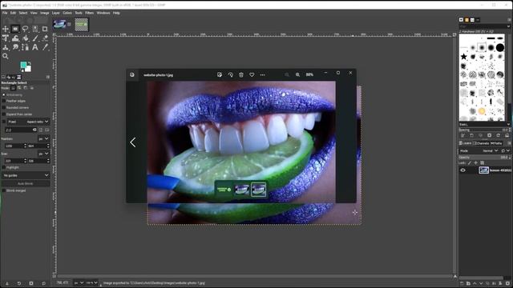Click the Edit image icon in Photos window
The height and width of the screenshot is (288, 513).
220,74
